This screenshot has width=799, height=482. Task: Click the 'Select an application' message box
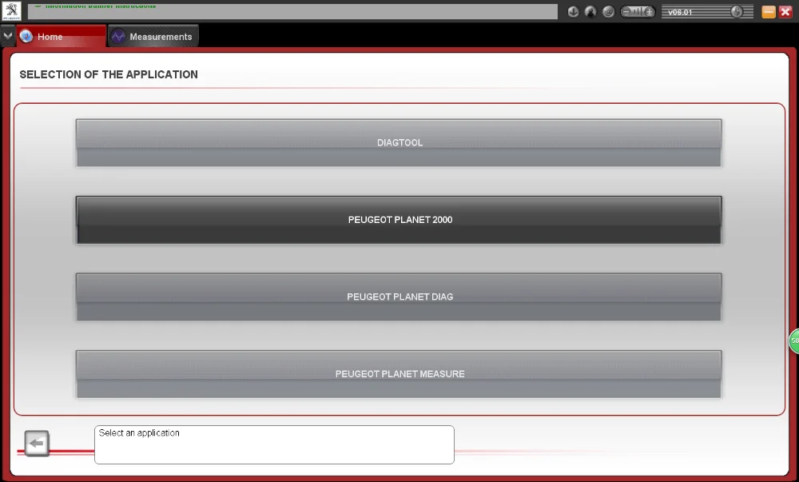click(274, 444)
